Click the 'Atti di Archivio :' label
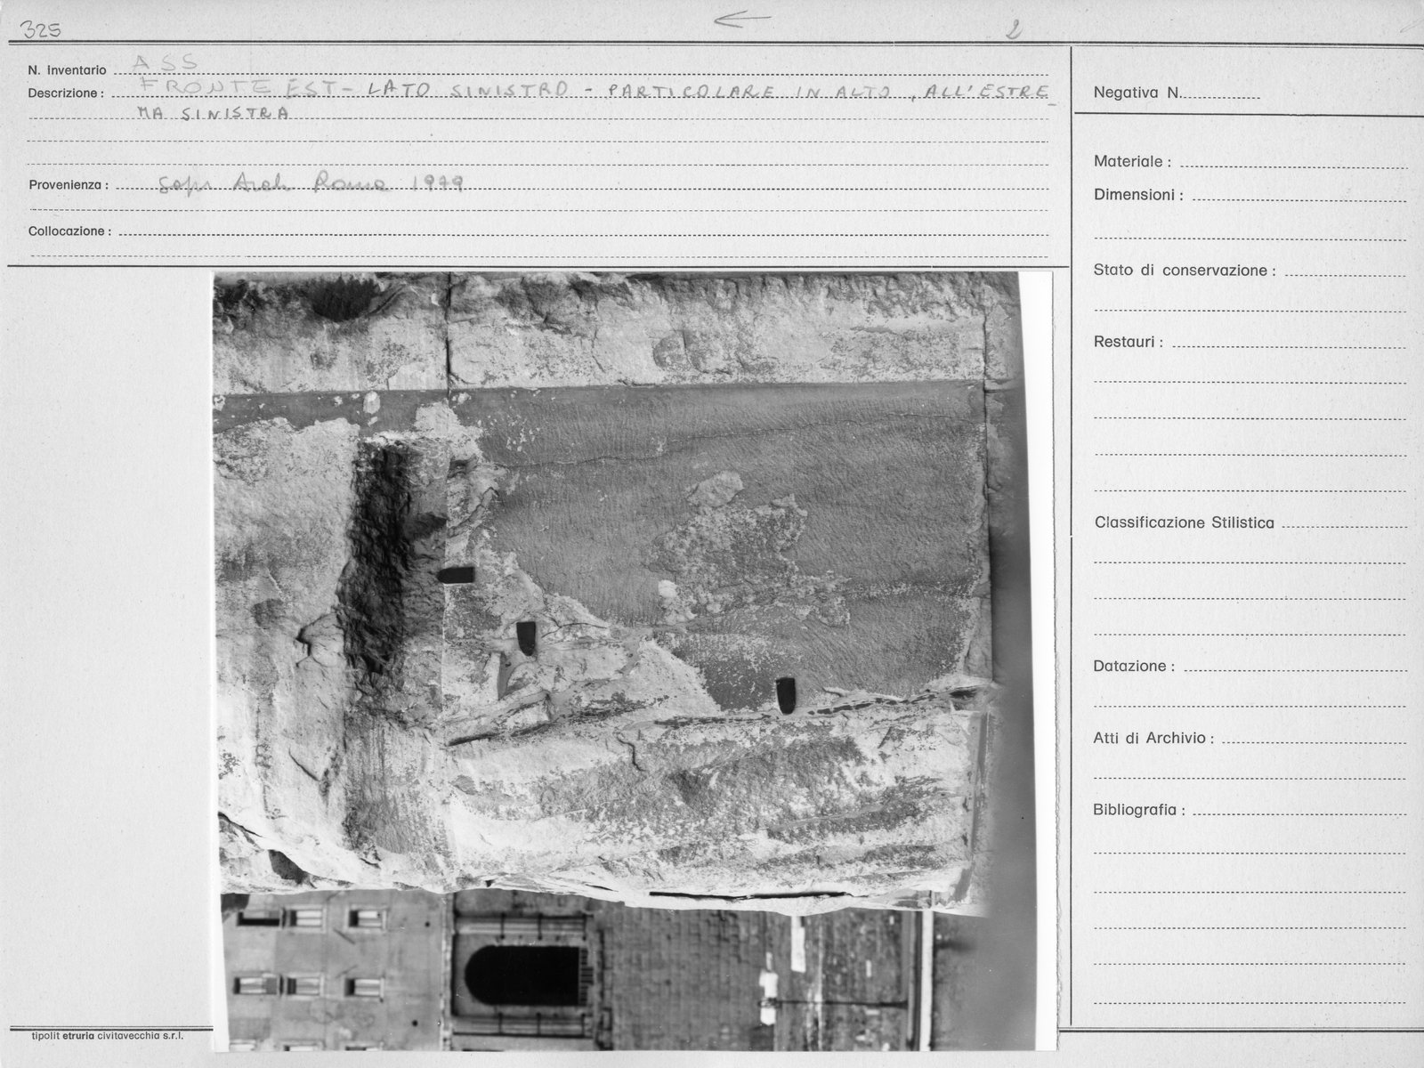 (1153, 739)
